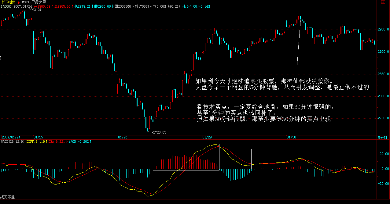Click the 2993.97 high price marker
Image resolution: width=390 pixels, height=204 pixels.
click(34, 10)
